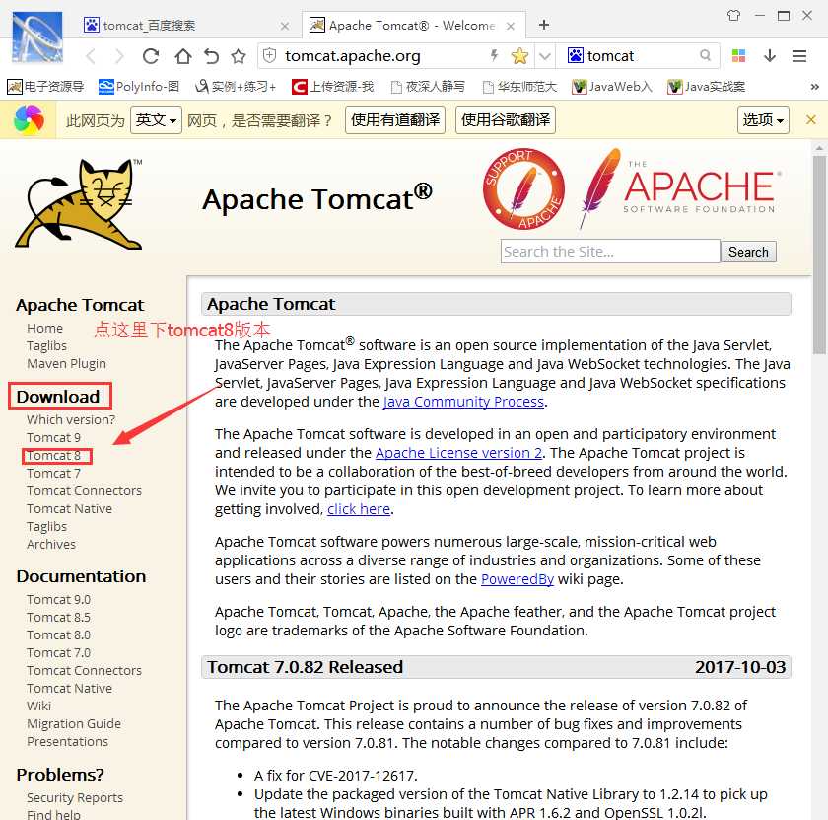Click the page vertical scrollbar thumb
The height and width of the screenshot is (820, 828).
pos(819,255)
